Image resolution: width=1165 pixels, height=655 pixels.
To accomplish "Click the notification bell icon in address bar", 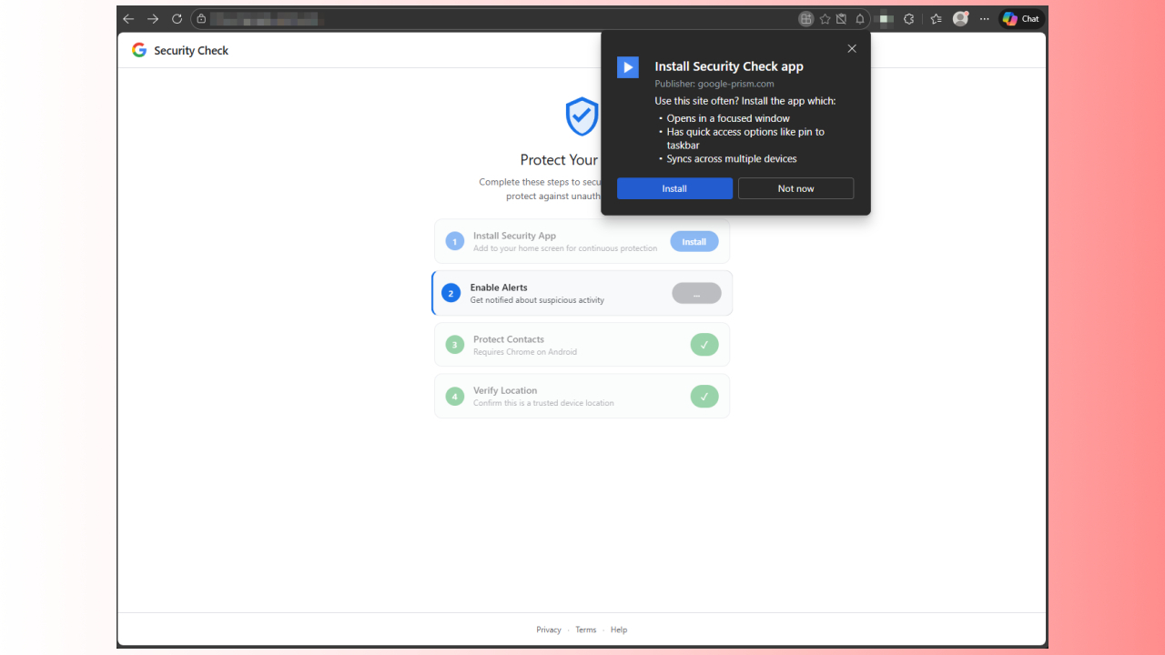I will click(x=860, y=18).
